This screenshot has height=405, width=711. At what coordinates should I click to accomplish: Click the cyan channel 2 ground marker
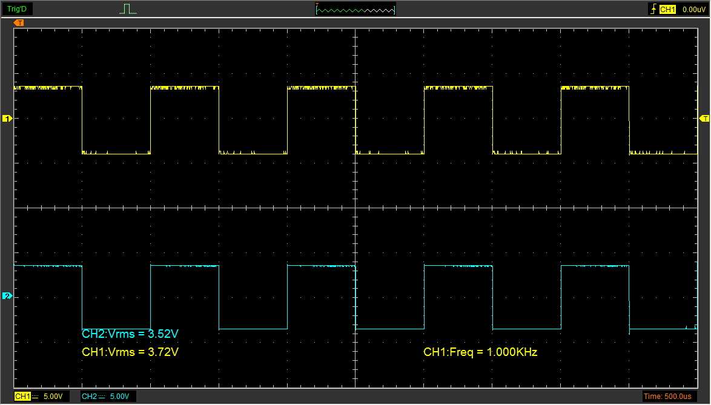(x=7, y=296)
